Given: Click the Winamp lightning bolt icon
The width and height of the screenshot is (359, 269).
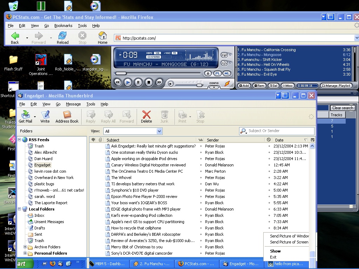Looking at the screenshot, I should tap(227, 84).
